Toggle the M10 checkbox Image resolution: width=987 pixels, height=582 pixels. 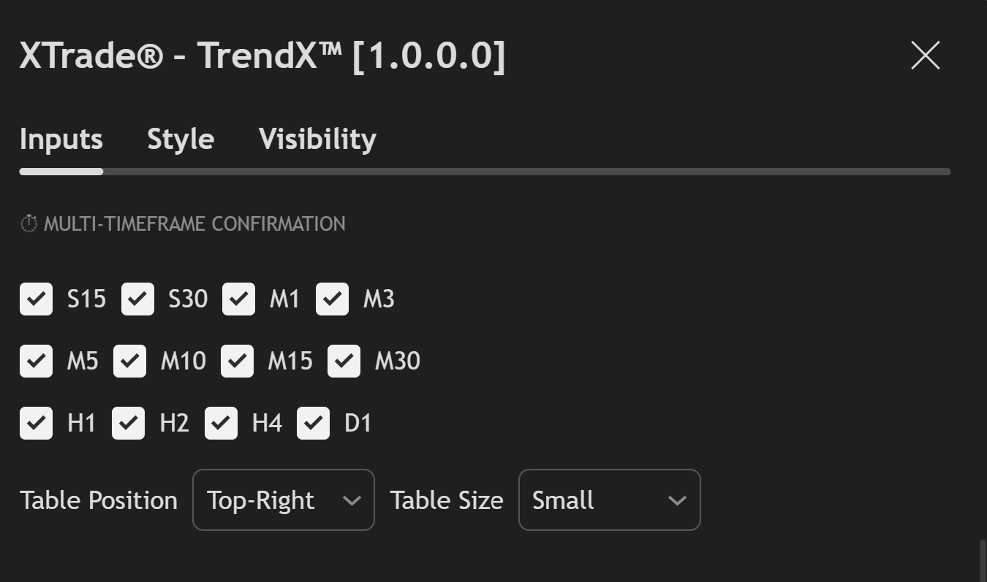coord(129,360)
